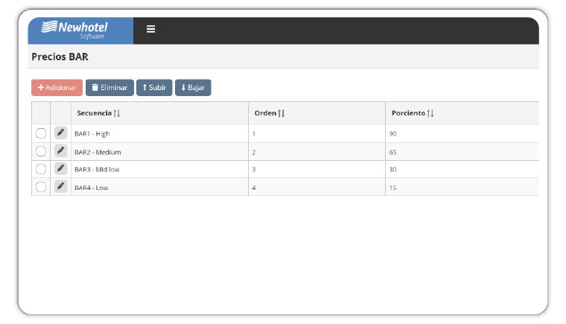Image resolution: width=566 pixels, height=324 pixels.
Task: Click the Orden column header
Action: 317,113
